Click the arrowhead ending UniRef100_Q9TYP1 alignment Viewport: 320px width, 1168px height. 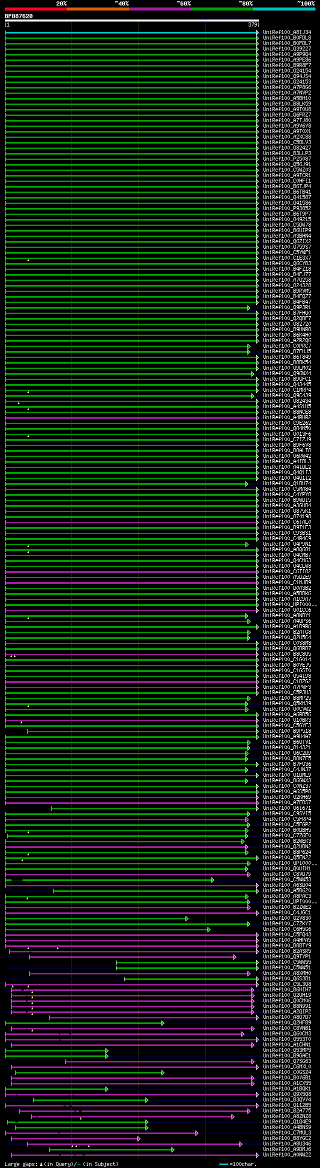point(235,957)
